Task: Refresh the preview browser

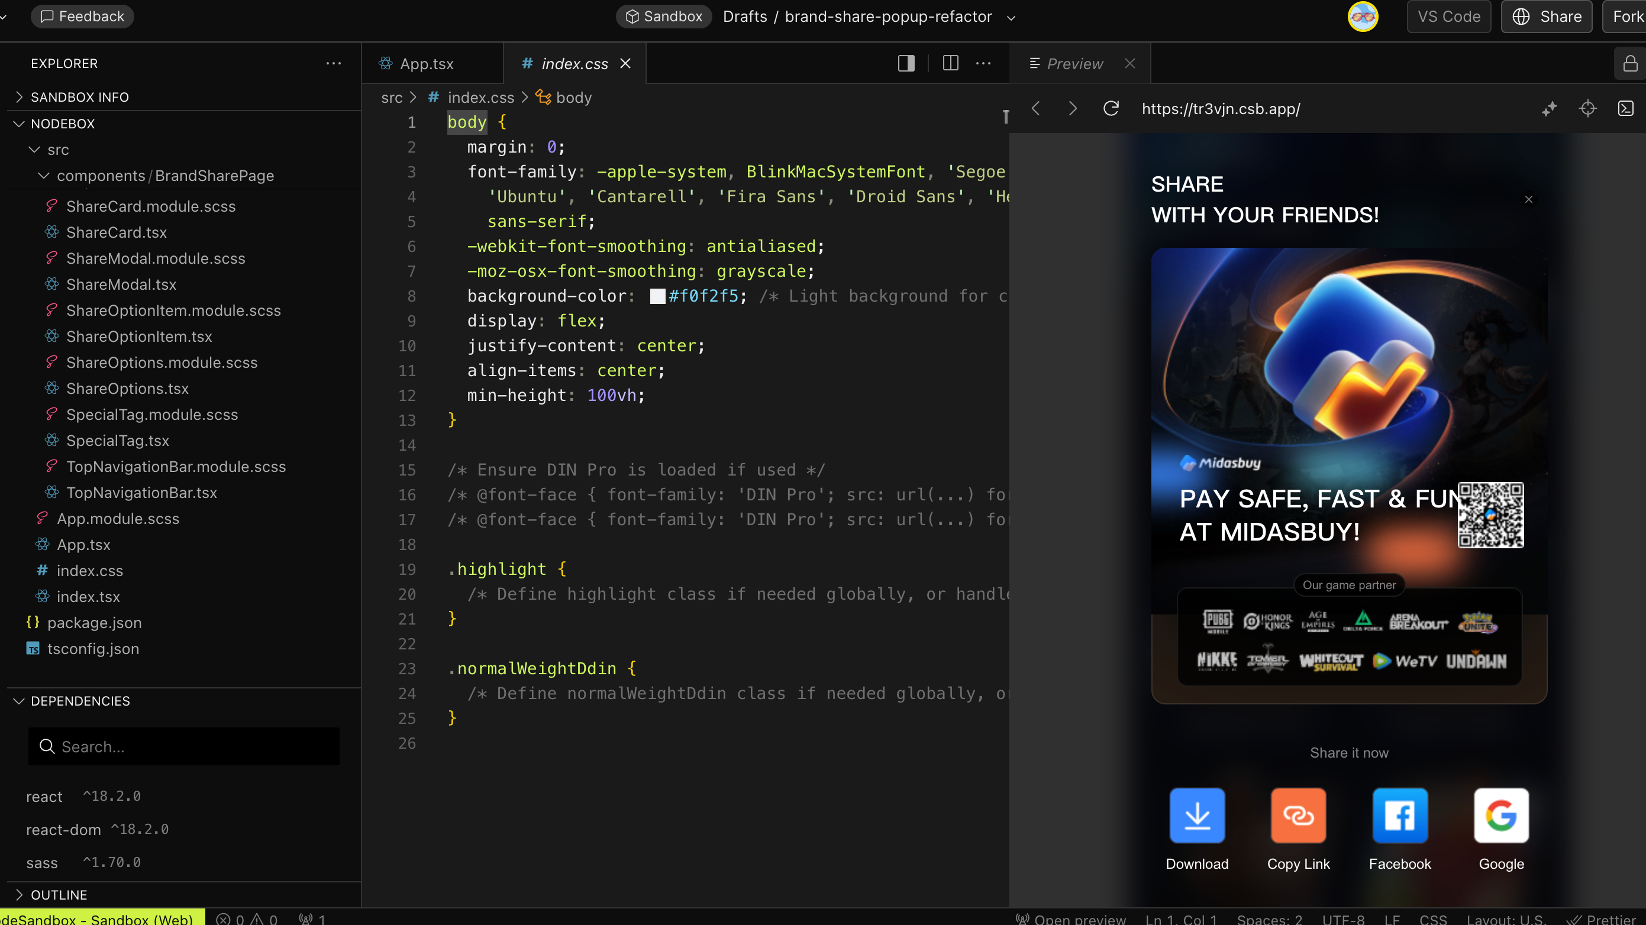Action: [x=1111, y=109]
